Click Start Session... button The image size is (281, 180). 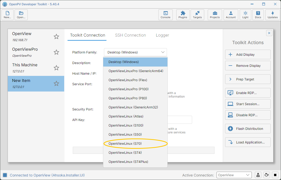click(x=248, y=104)
